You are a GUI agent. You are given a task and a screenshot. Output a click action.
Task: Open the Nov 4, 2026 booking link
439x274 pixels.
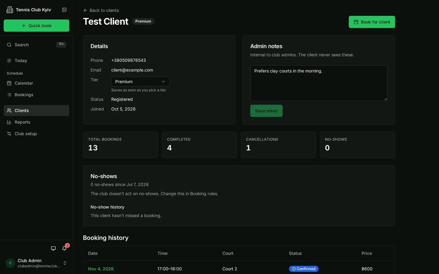point(101,269)
